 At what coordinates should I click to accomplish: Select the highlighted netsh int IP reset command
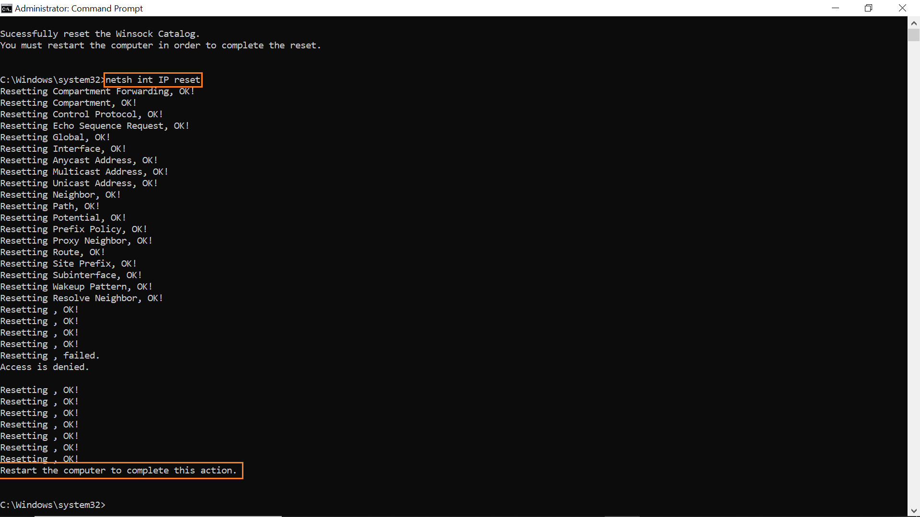tap(152, 79)
